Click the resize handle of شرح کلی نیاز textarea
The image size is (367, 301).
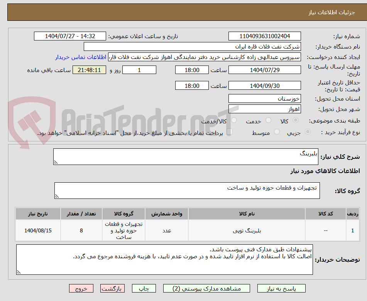(x=56, y=162)
